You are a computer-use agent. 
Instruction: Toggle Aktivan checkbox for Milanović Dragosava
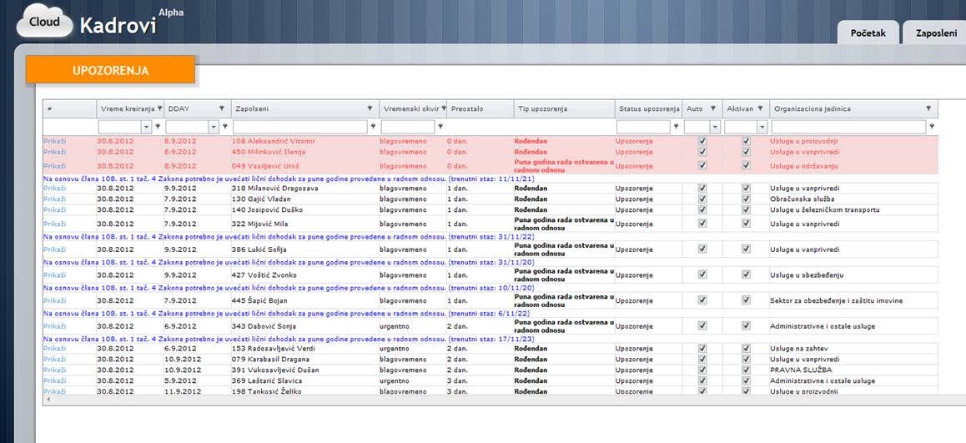pyautogui.click(x=746, y=188)
